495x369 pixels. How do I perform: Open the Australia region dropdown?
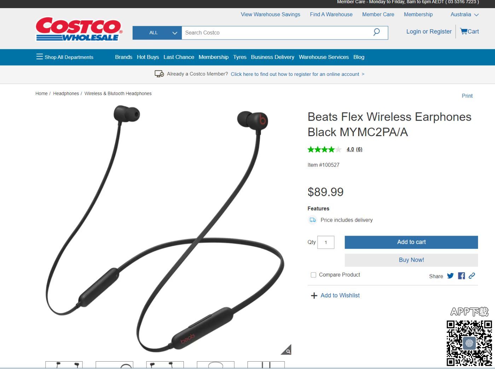coord(464,14)
